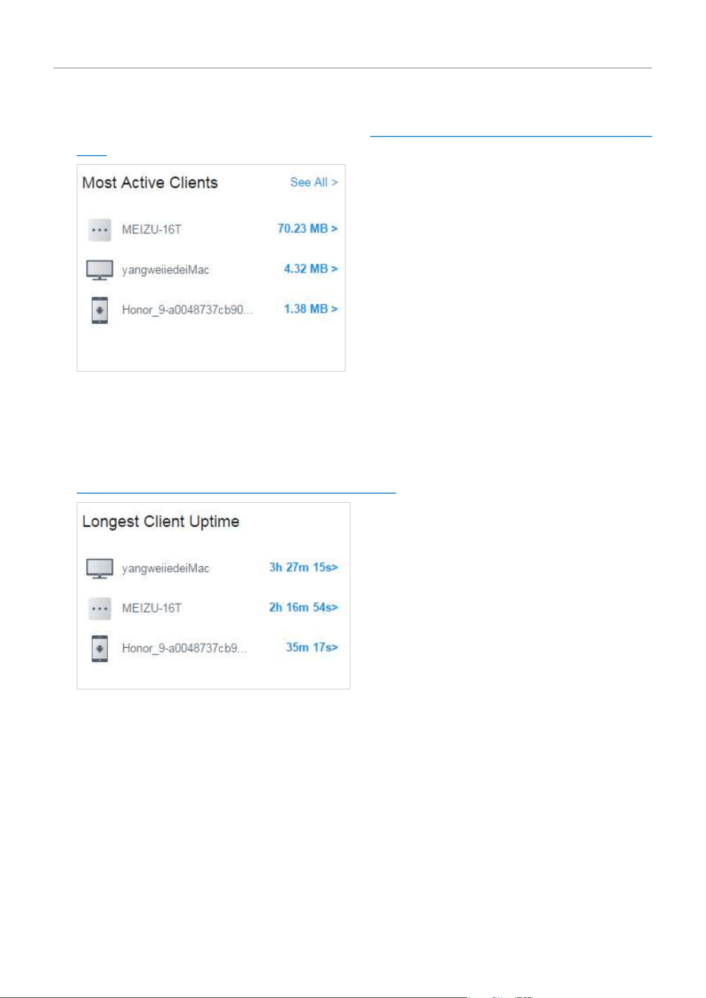
Task: Open the 4.32 MB traffic details
Action: click(x=311, y=269)
